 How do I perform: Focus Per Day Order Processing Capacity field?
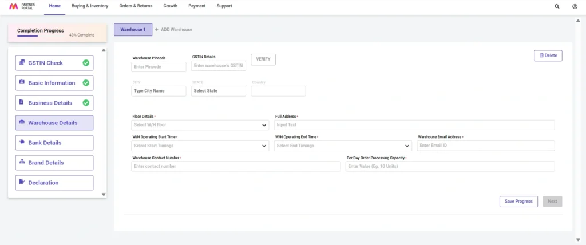coord(450,166)
